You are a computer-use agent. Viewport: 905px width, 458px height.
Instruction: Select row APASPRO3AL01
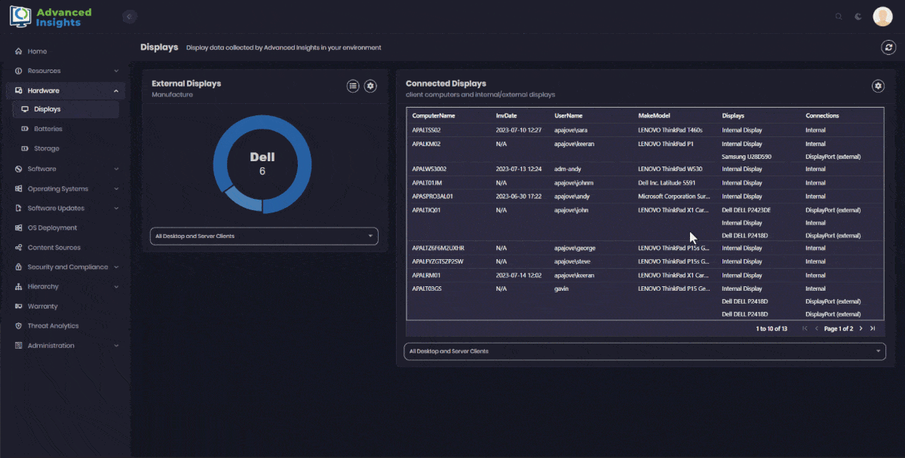coord(645,196)
